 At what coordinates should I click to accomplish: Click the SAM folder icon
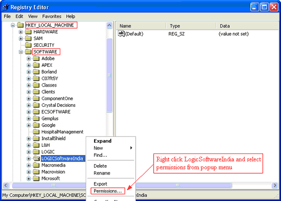point(28,39)
